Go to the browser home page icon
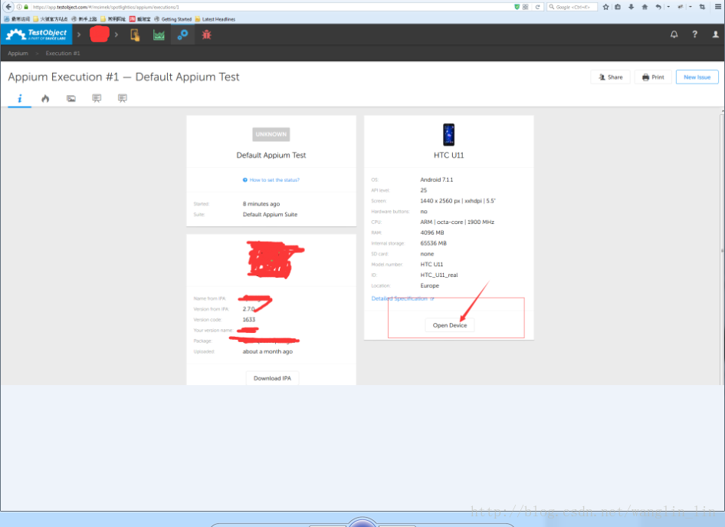 coord(645,7)
